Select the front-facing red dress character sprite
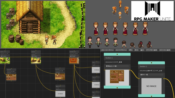The height and width of the screenshot is (98, 175). pos(115,28)
